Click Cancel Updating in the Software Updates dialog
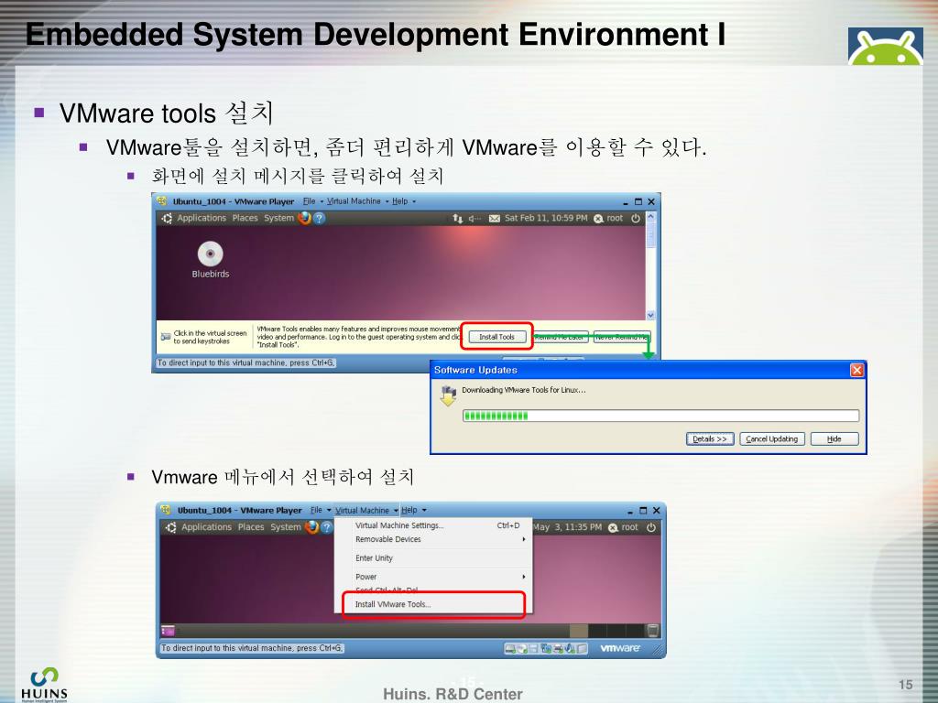 [772, 438]
